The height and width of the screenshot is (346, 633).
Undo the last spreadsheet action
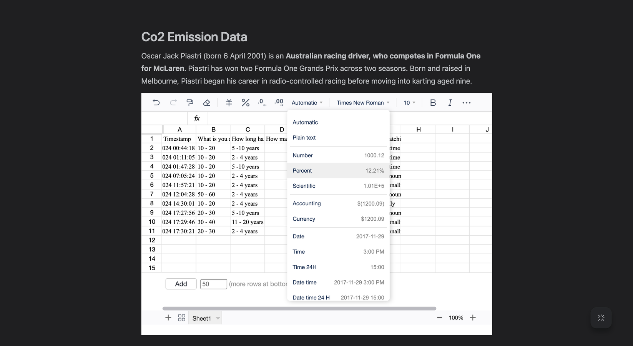point(156,103)
